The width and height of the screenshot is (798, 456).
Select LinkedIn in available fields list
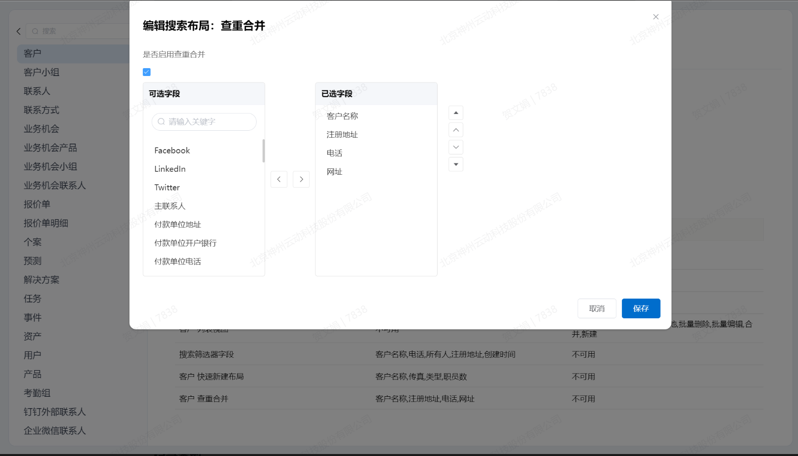click(x=170, y=169)
